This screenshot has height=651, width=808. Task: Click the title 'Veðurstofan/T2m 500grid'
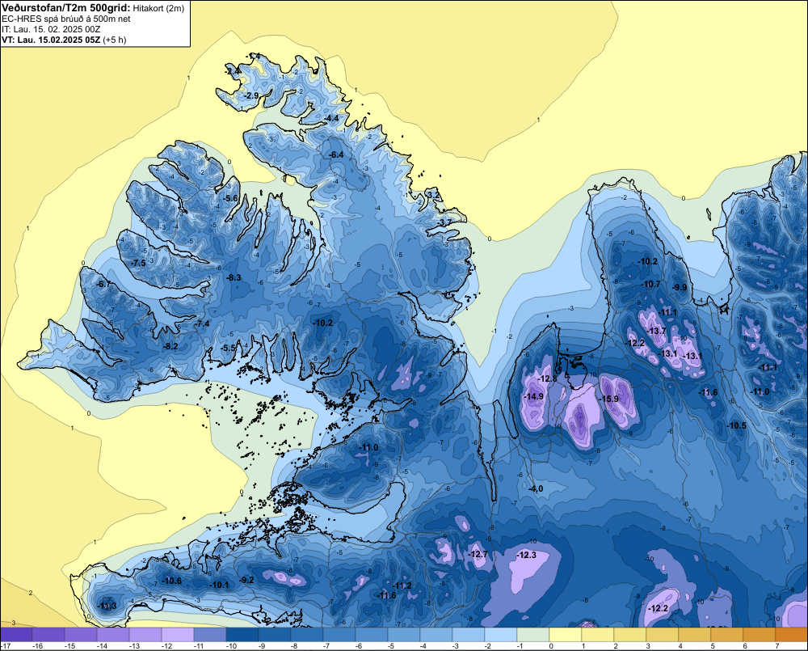(x=65, y=7)
